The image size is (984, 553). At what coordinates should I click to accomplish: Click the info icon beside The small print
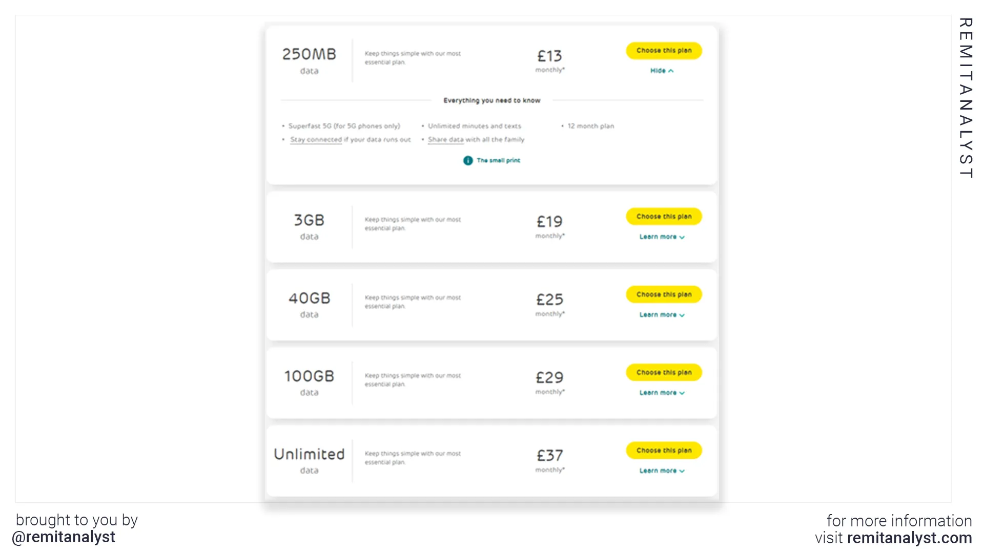(x=467, y=160)
